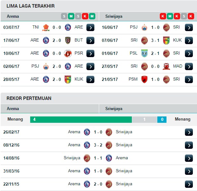Select the Sriwijaya header in Lima Laga Terakhir
The image size is (197, 191).
click(114, 16)
